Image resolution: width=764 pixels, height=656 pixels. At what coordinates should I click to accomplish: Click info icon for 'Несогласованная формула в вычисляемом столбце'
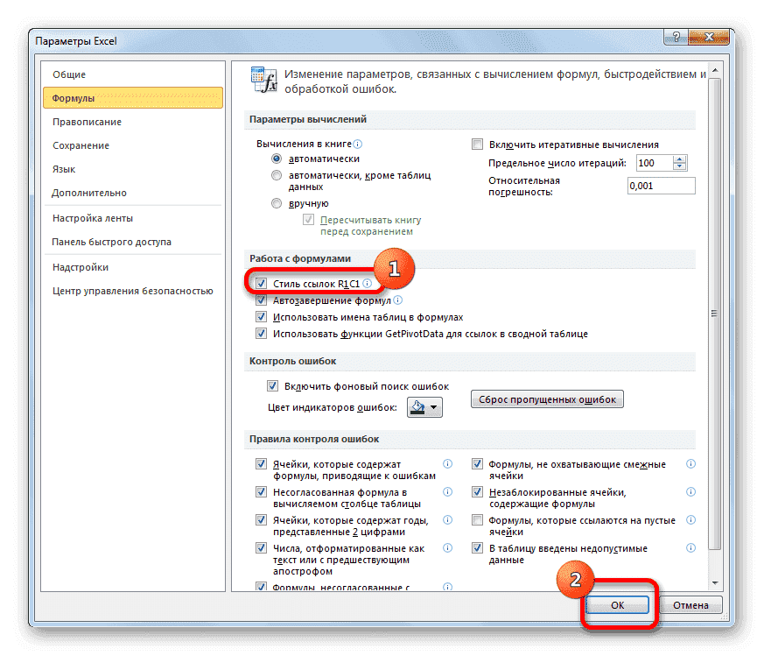(447, 492)
